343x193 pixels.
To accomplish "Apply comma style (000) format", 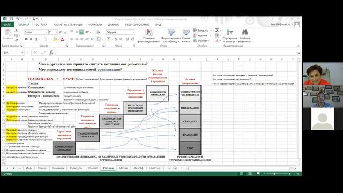I will pos(121,39).
